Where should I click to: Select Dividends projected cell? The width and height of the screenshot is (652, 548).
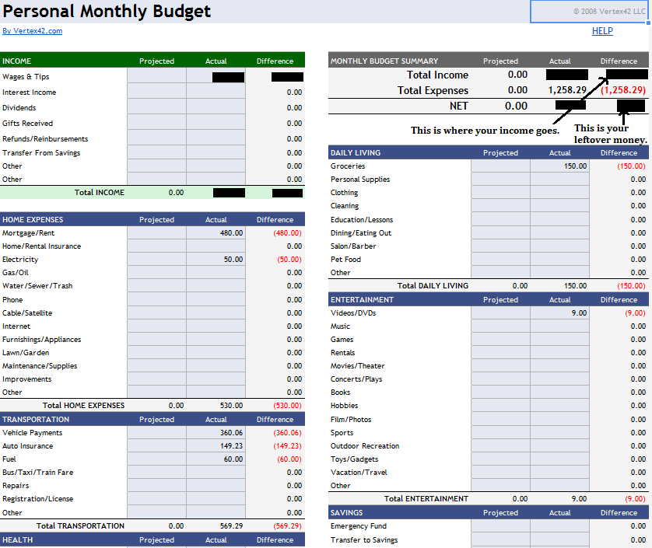click(156, 107)
